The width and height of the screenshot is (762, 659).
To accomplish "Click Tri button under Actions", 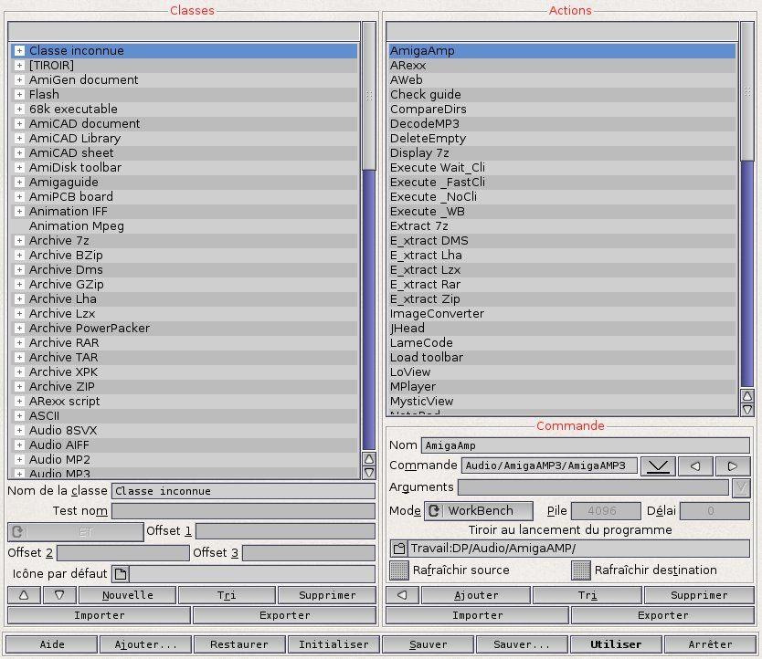I will coord(587,595).
